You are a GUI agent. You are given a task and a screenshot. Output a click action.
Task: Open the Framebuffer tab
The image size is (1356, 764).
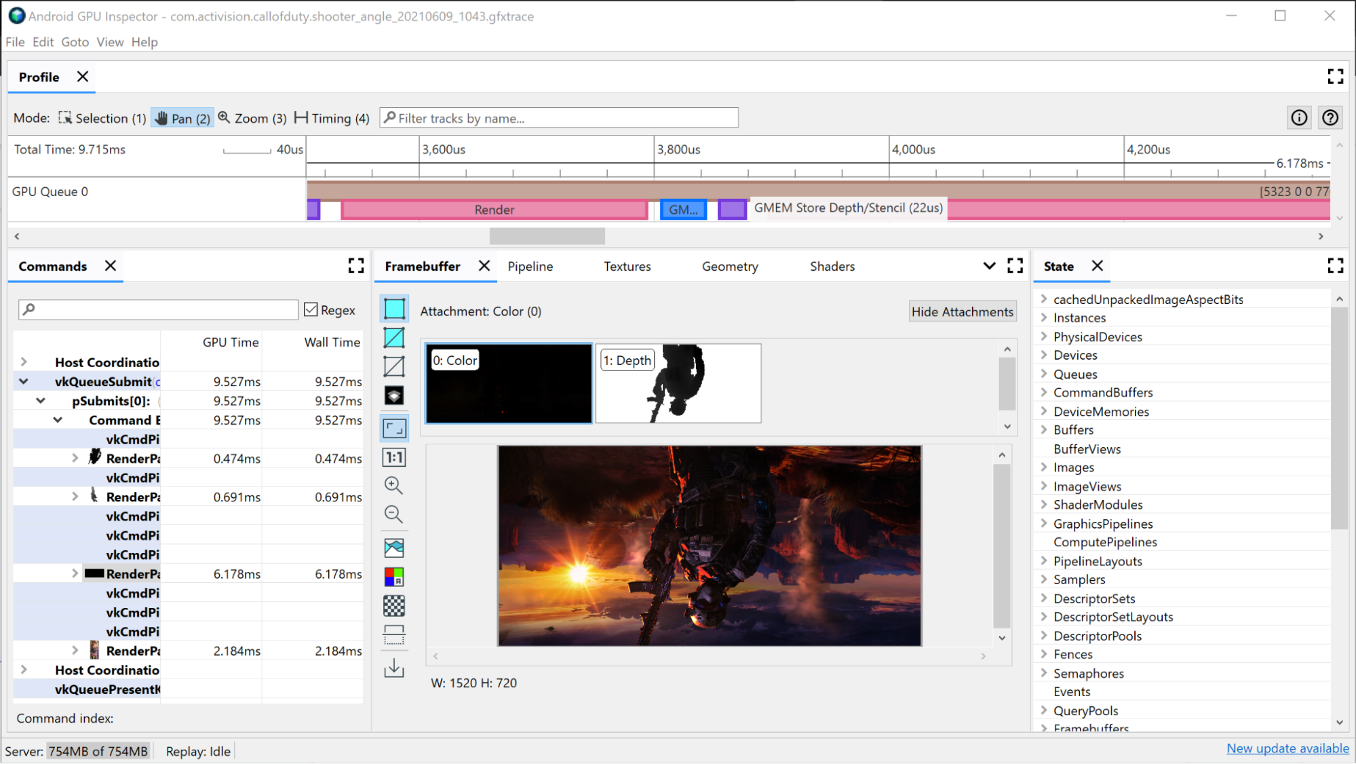point(423,265)
